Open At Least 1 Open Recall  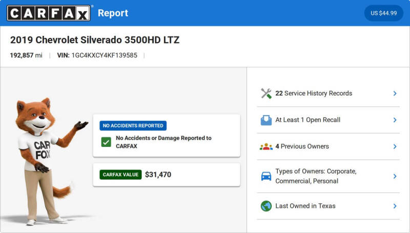(328, 120)
